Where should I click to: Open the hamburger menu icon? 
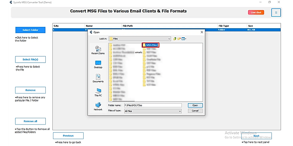click(276, 12)
